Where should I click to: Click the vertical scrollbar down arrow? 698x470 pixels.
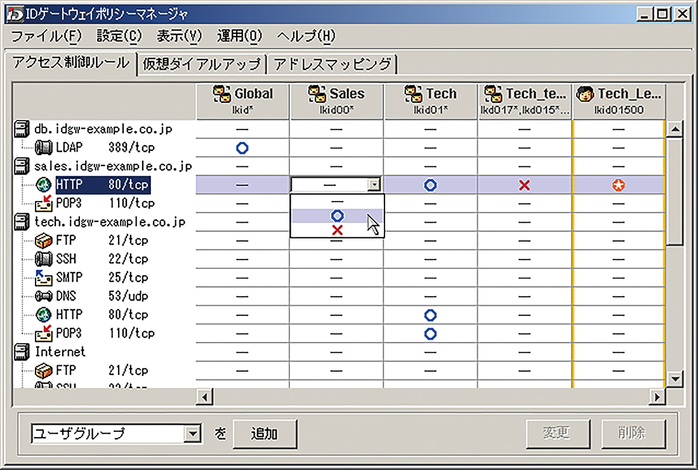click(675, 379)
